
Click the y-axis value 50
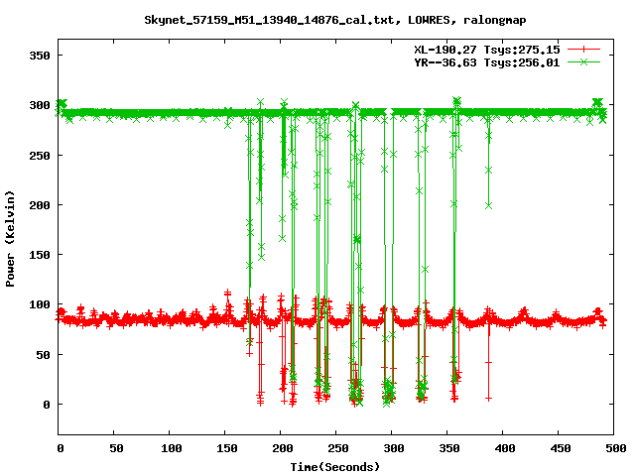coord(43,355)
